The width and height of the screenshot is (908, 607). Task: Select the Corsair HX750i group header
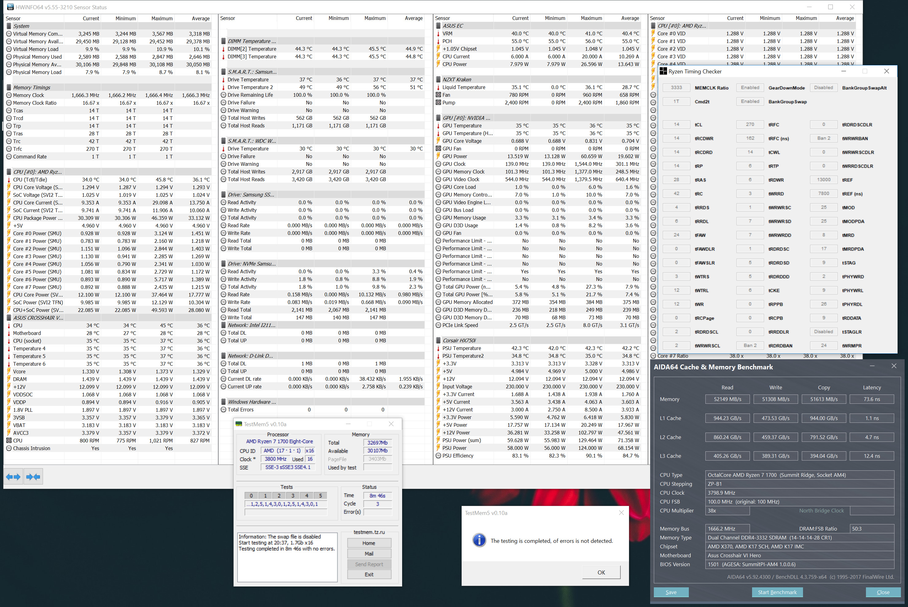coord(459,341)
